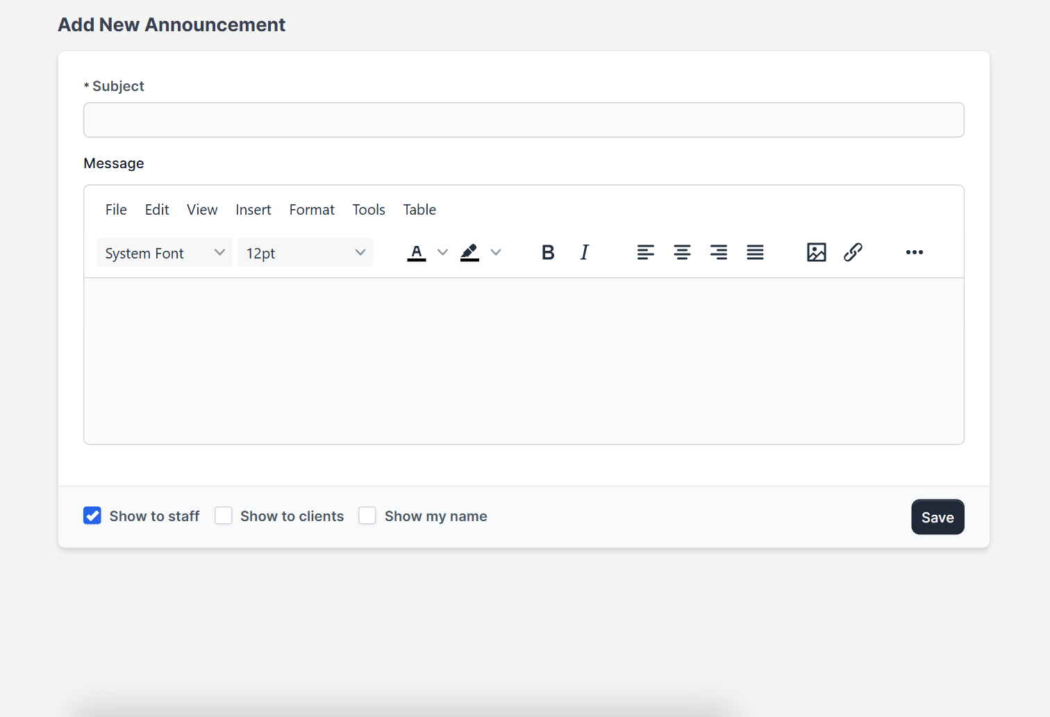Screen dimensions: 1050x717
Task: Open the Insert menu
Action: [253, 210]
